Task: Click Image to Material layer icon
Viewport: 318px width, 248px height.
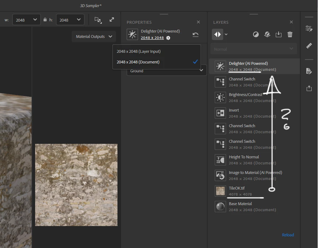Action: [x=220, y=175]
